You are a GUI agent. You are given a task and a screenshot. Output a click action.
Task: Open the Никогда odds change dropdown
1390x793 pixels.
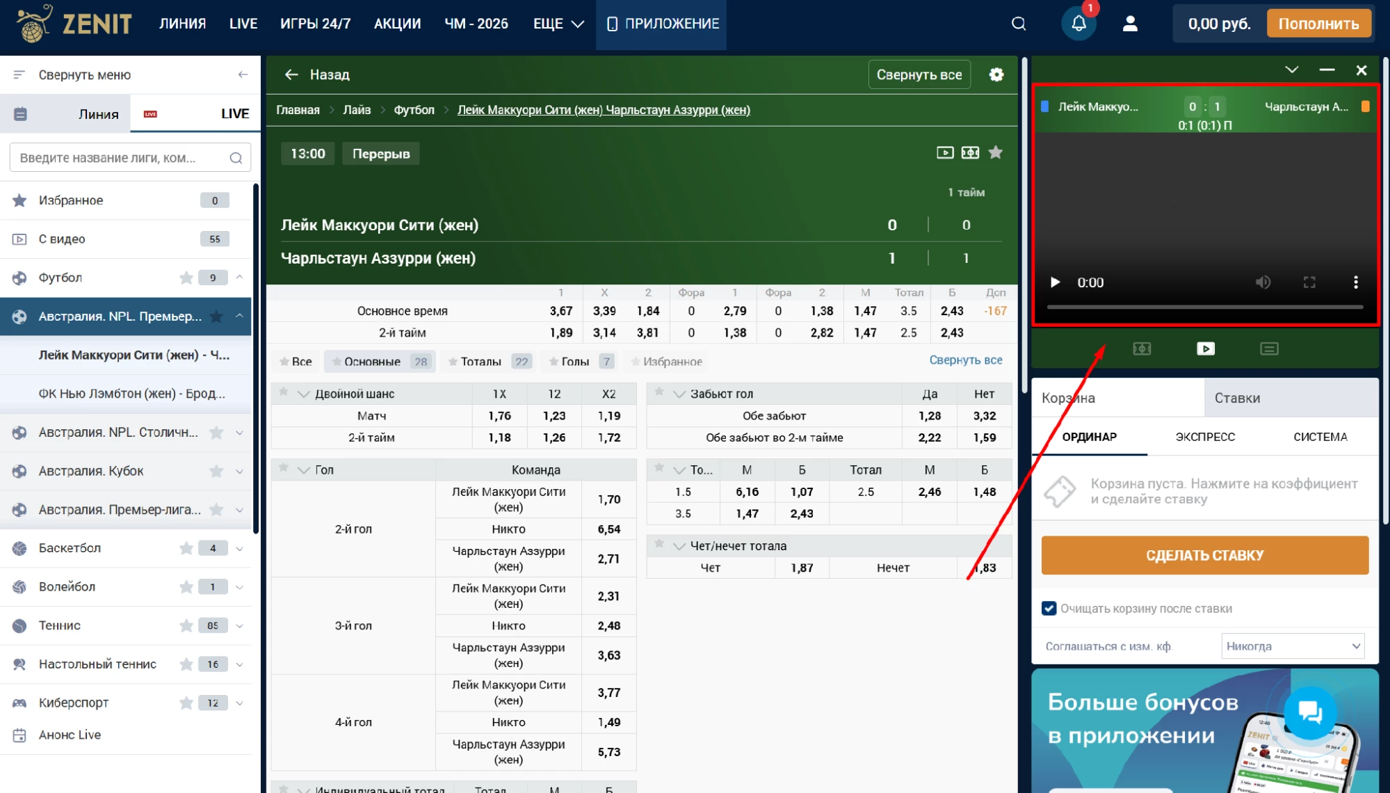[1293, 646]
